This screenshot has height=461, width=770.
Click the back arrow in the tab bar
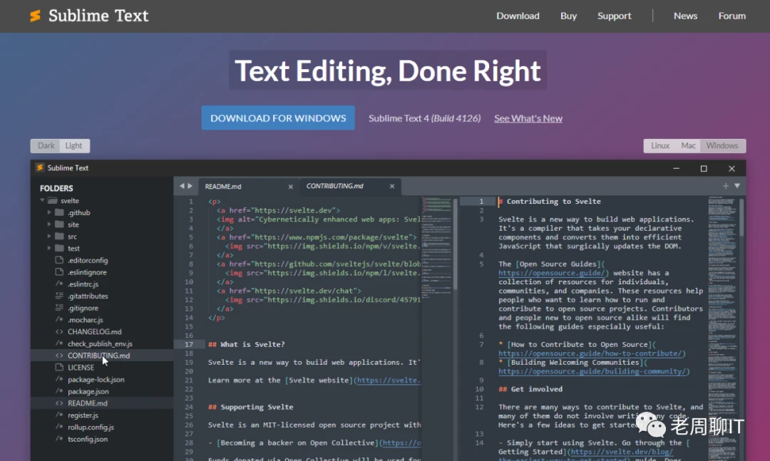pos(182,186)
